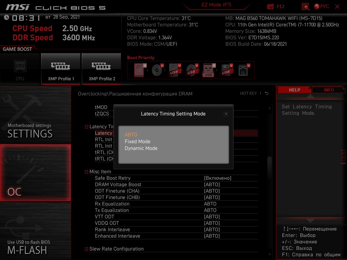Collapse the Misc Item group
This screenshot has height=260, width=347.
tap(86, 172)
